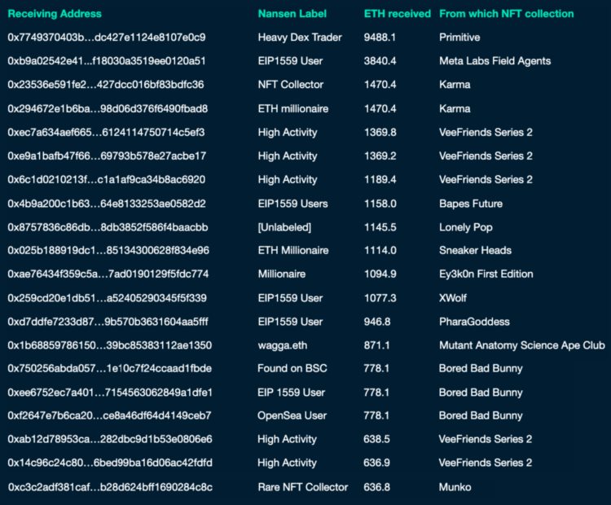Select the From which NFT collection header
Image resolution: width=611 pixels, height=505 pixels.
[506, 14]
